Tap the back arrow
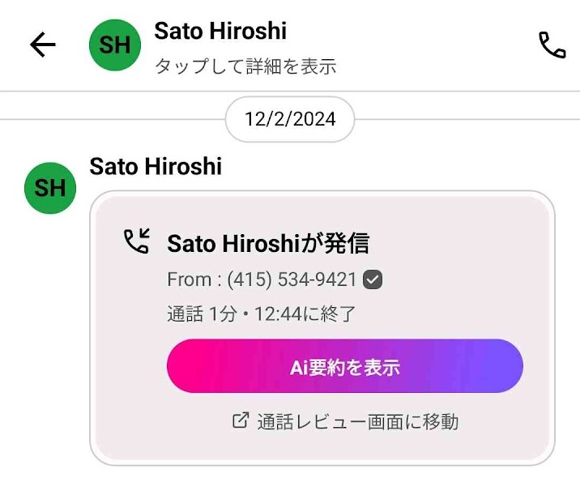The image size is (580, 482). pyautogui.click(x=43, y=45)
